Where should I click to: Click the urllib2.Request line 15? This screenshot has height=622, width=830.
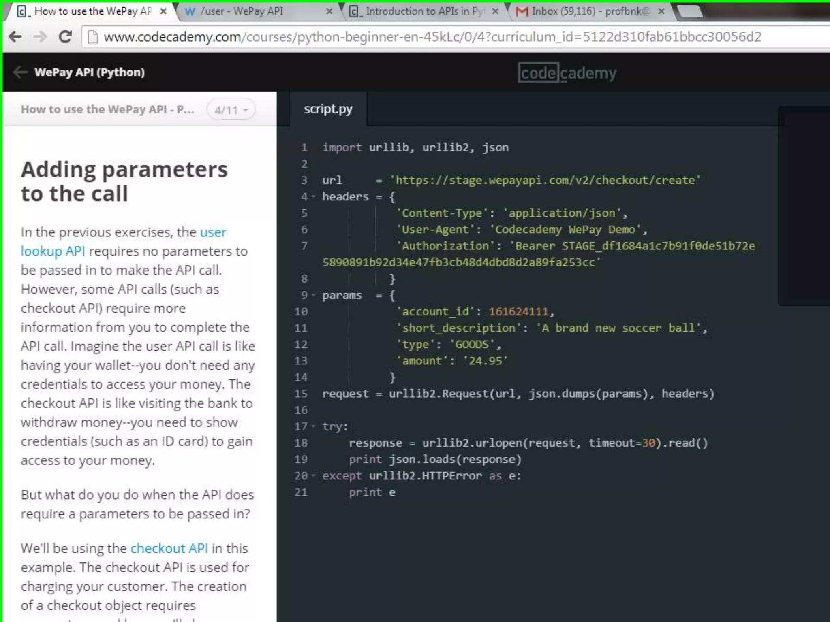point(518,394)
